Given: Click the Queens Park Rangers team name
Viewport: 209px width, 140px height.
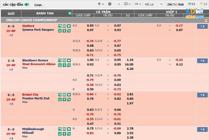Looking at the screenshot, I should click(38, 30).
